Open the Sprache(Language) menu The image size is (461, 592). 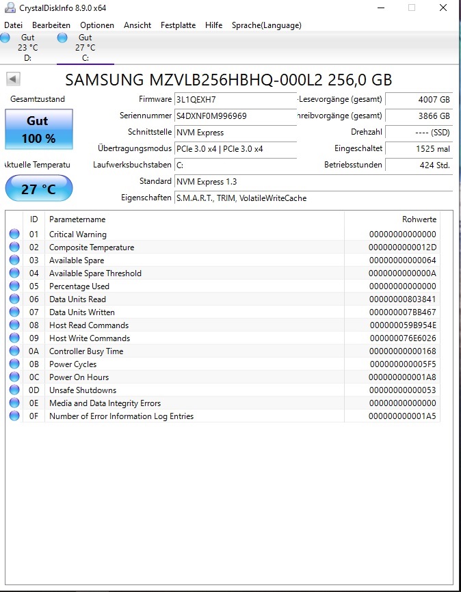[x=266, y=25]
